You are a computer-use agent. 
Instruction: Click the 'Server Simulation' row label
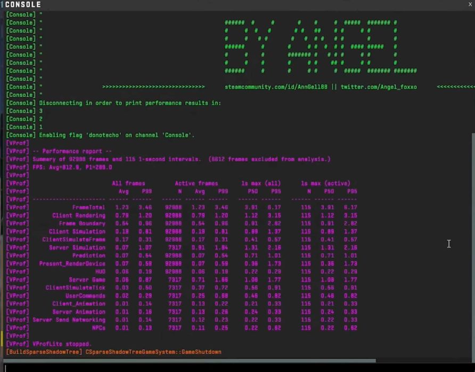click(77, 248)
